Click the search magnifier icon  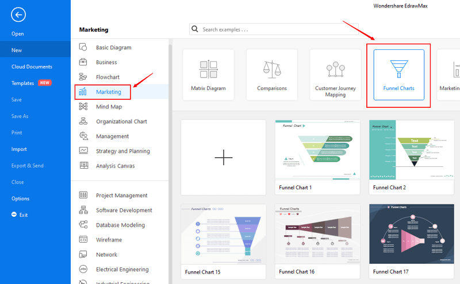(195, 29)
